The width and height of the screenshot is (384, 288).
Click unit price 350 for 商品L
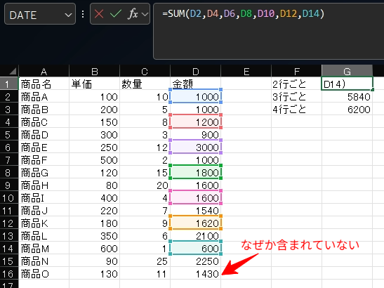click(95, 236)
